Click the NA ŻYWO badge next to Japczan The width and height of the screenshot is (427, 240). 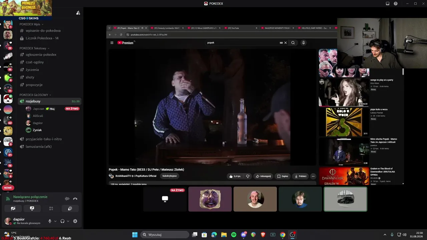(x=72, y=109)
